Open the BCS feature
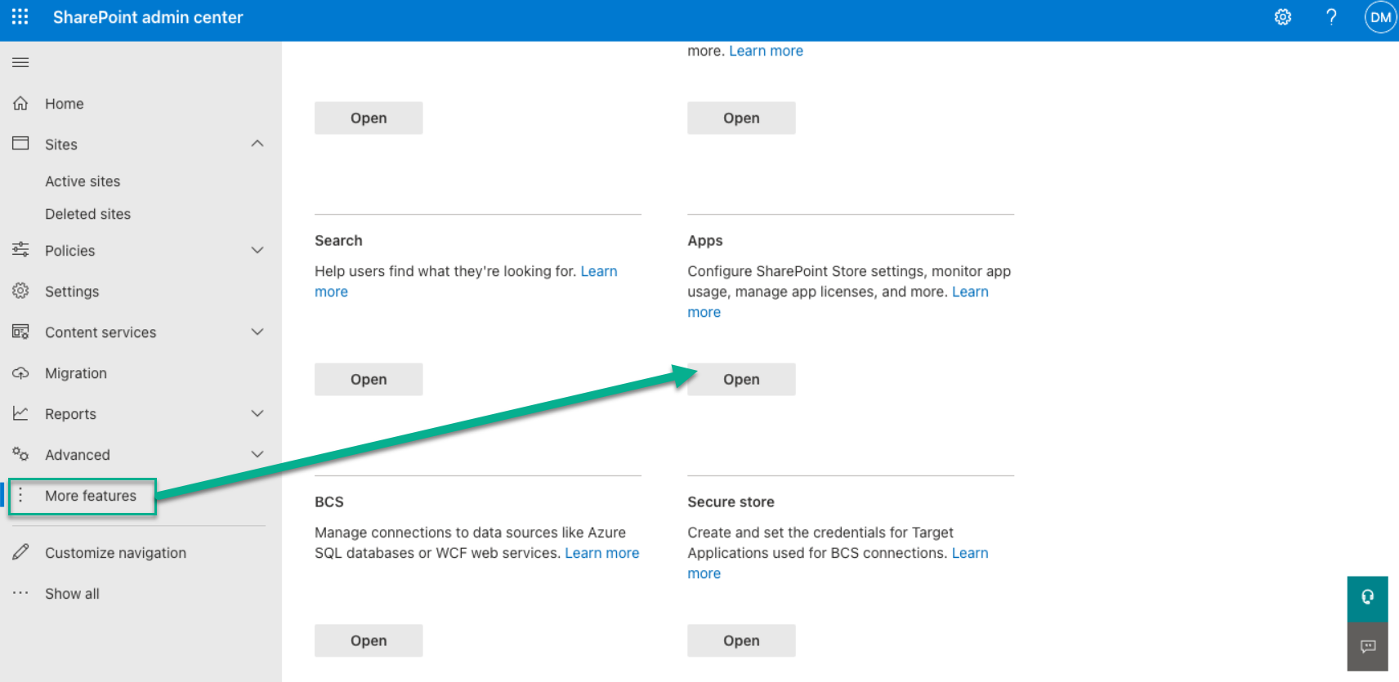 point(369,640)
